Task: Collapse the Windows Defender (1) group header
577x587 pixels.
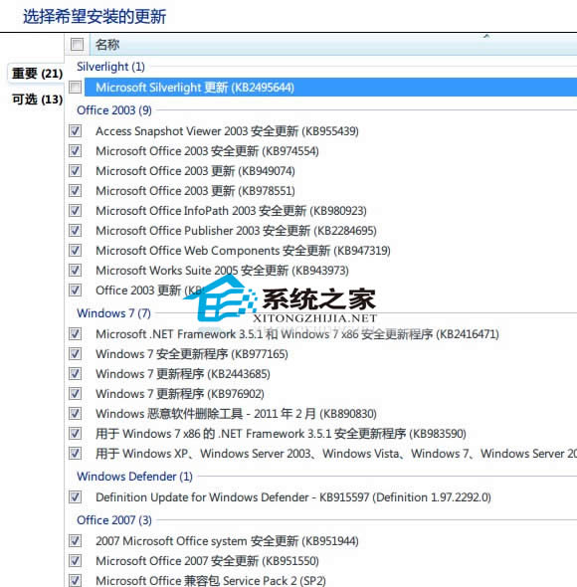Action: click(134, 477)
